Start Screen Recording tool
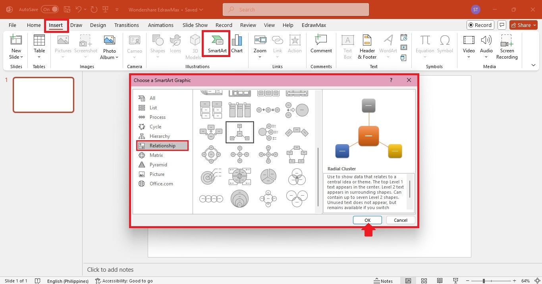542x284 pixels. click(507, 47)
